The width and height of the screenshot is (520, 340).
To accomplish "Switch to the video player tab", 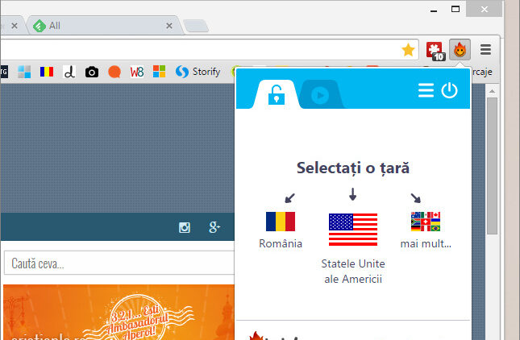I will (320, 95).
